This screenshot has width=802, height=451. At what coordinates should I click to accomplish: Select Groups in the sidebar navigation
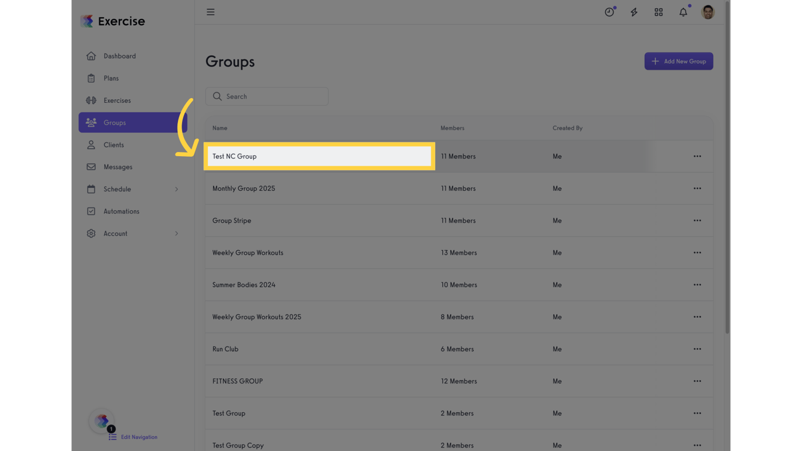point(114,122)
